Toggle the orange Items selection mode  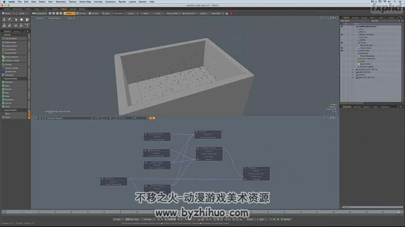pos(69,13)
